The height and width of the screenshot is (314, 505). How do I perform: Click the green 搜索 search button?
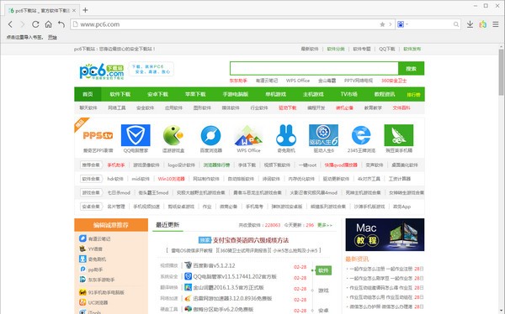412,69
